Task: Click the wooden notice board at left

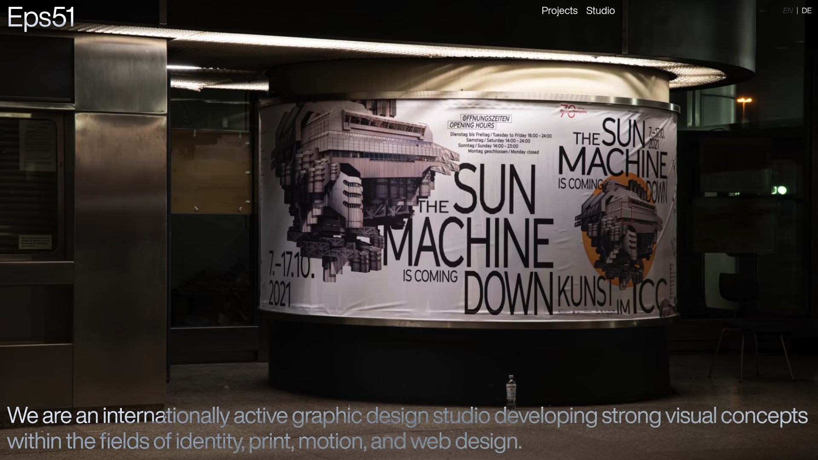Action: tap(211, 170)
